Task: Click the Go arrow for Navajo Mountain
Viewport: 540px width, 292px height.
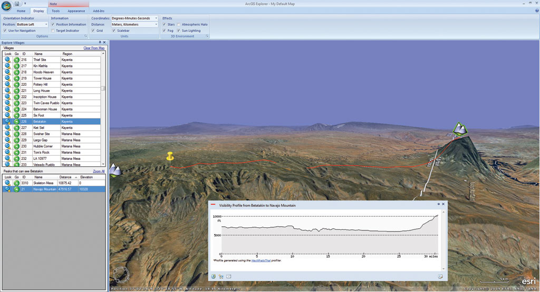Action: pyautogui.click(x=16, y=189)
